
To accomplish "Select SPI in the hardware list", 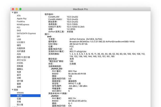I will pos(18,36).
